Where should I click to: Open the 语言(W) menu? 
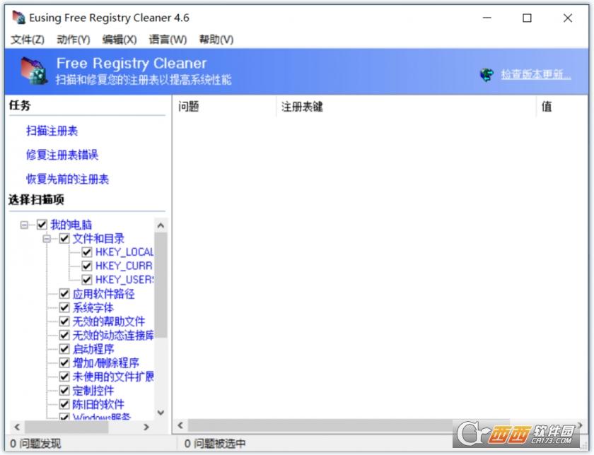click(165, 40)
